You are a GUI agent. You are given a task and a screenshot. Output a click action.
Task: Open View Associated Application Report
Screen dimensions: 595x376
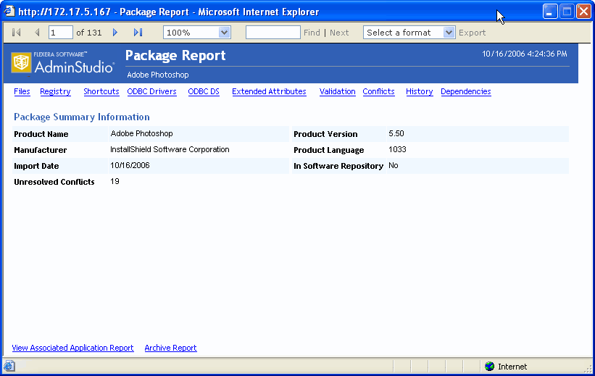tap(72, 348)
